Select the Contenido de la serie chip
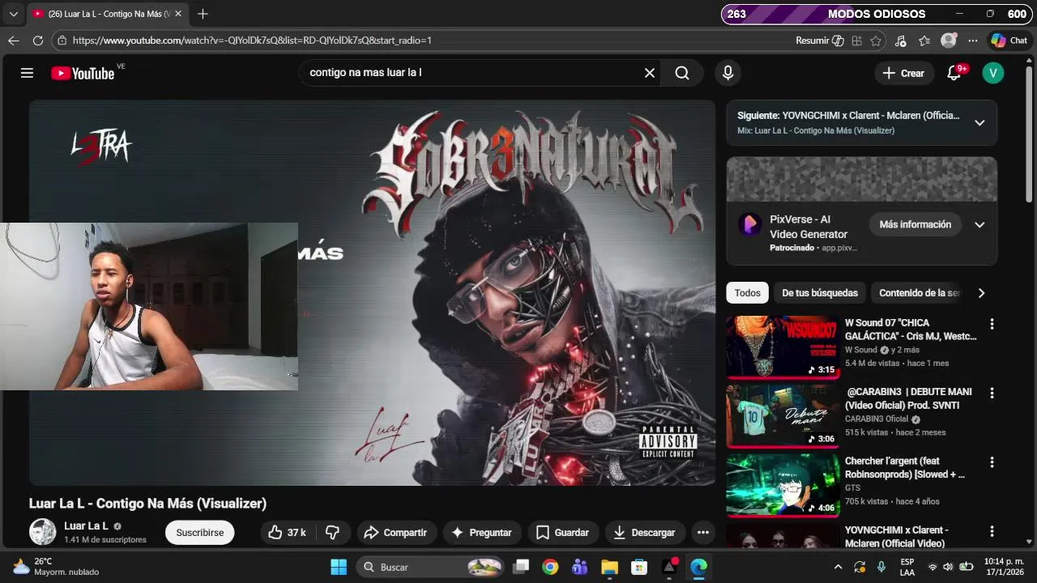1037x583 pixels. click(920, 293)
